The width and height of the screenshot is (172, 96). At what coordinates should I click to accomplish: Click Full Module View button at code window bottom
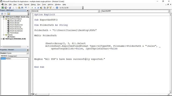[33, 94]
